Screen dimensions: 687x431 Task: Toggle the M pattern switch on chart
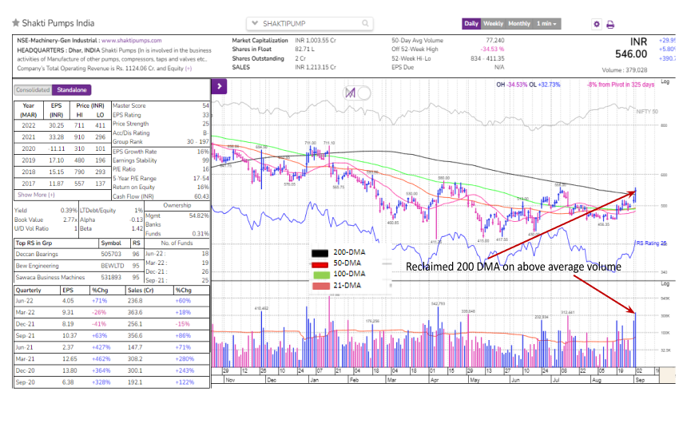pyautogui.click(x=356, y=93)
